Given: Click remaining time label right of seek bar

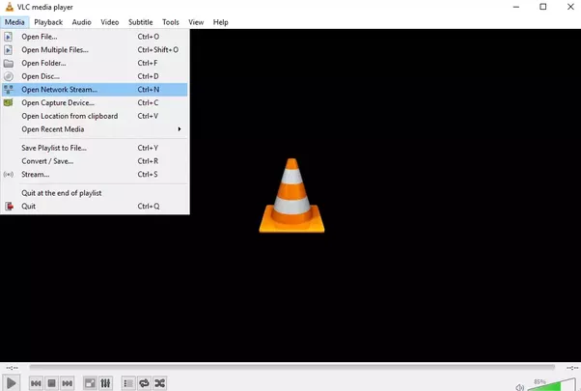Looking at the screenshot, I should tap(572, 368).
